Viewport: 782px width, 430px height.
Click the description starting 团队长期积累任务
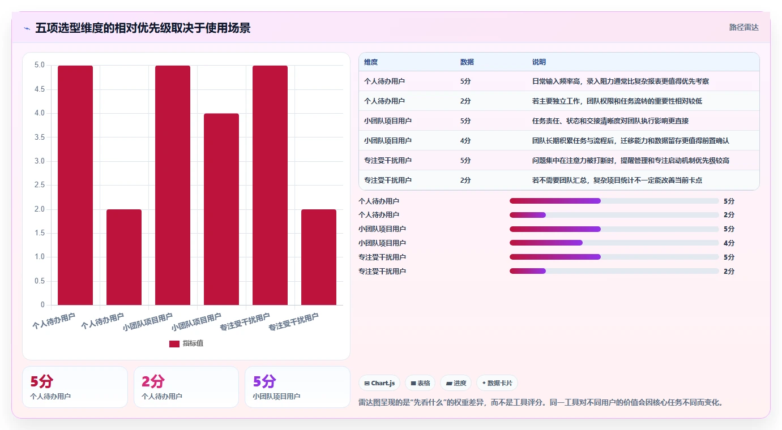(x=631, y=141)
